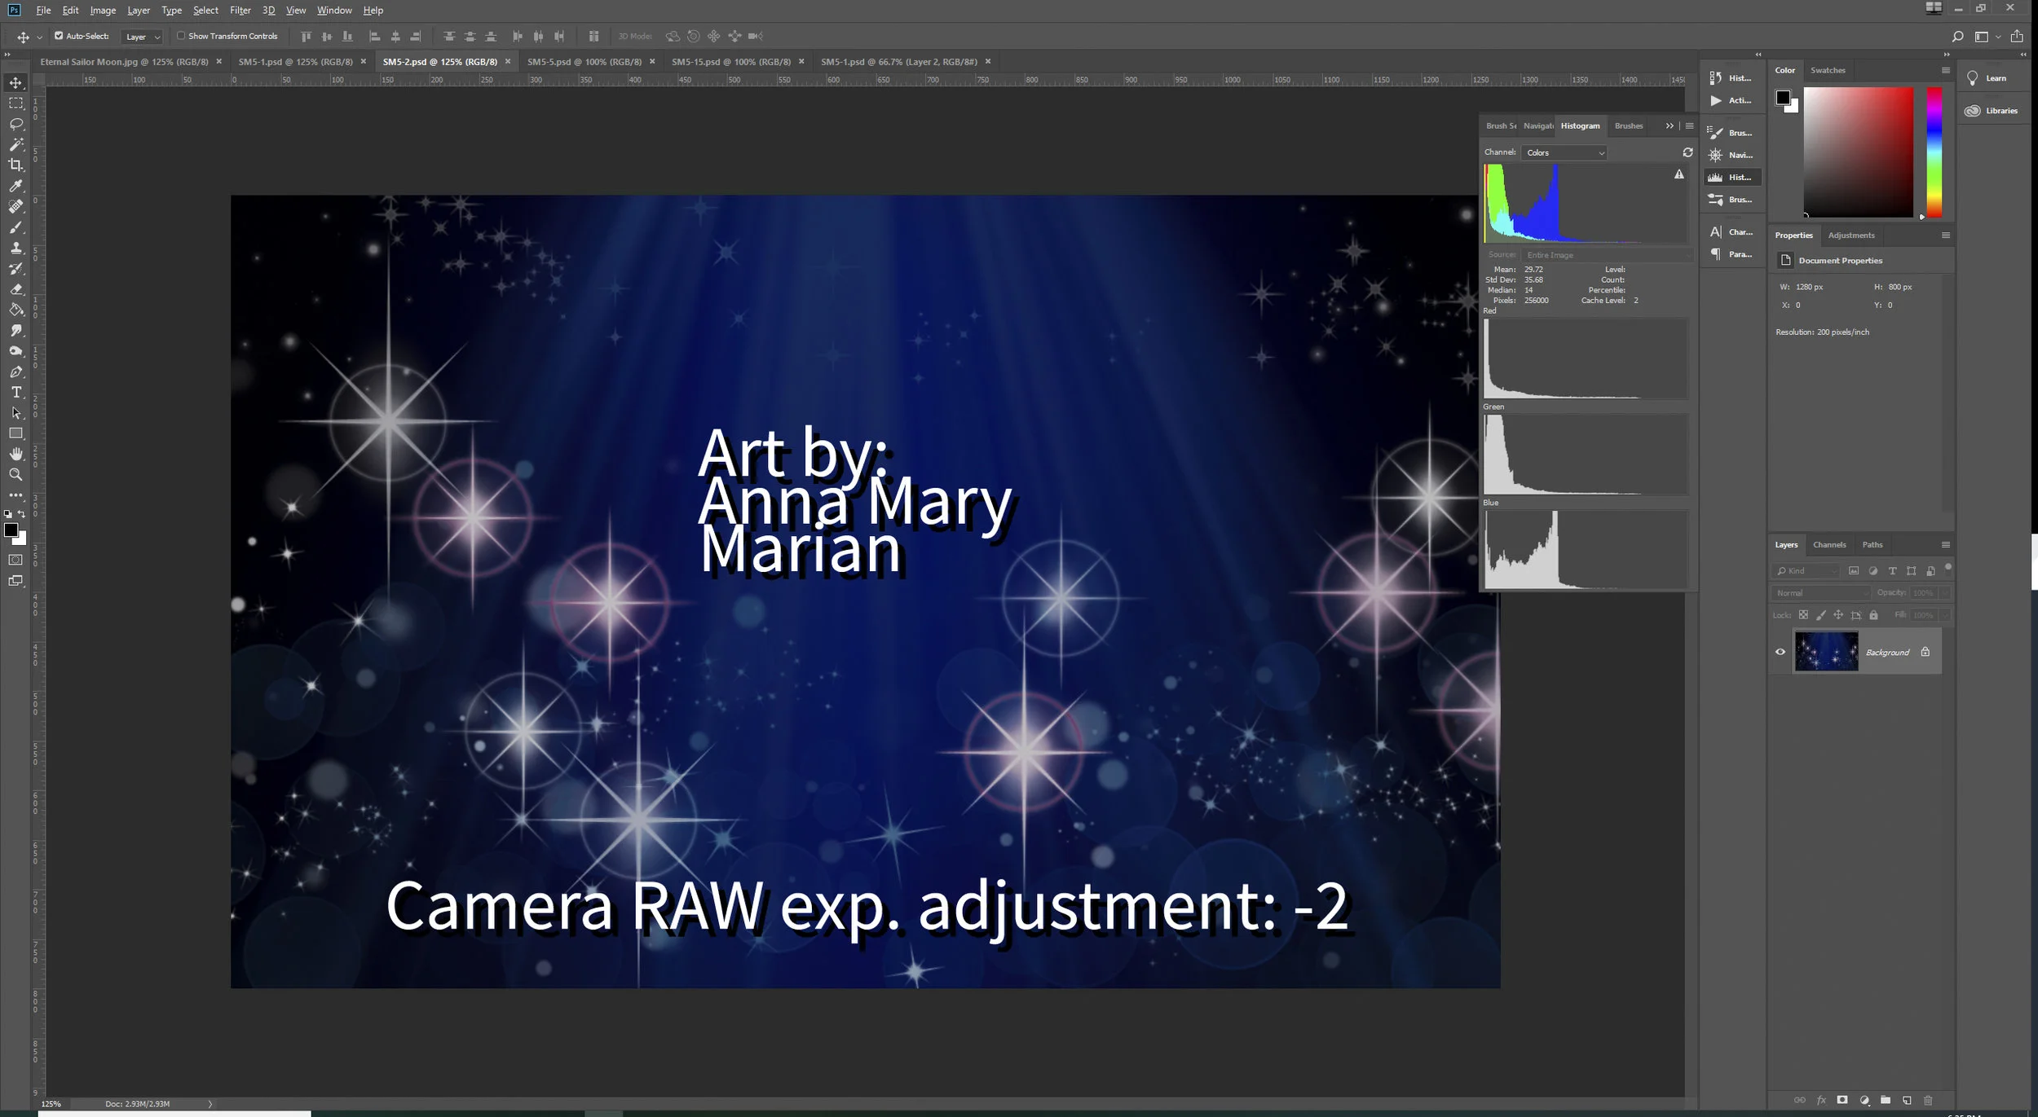Select the Crop tool

click(15, 165)
